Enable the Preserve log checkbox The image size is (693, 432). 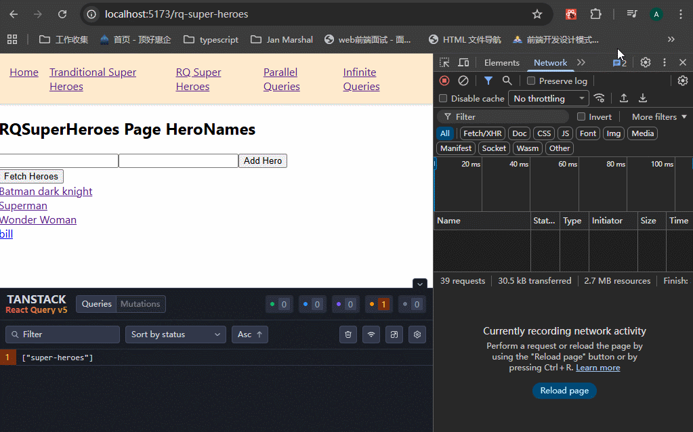click(531, 81)
